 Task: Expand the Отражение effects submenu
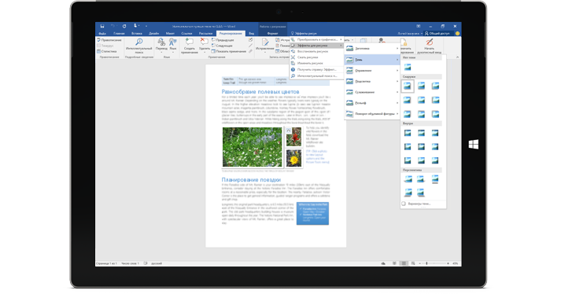[372, 71]
